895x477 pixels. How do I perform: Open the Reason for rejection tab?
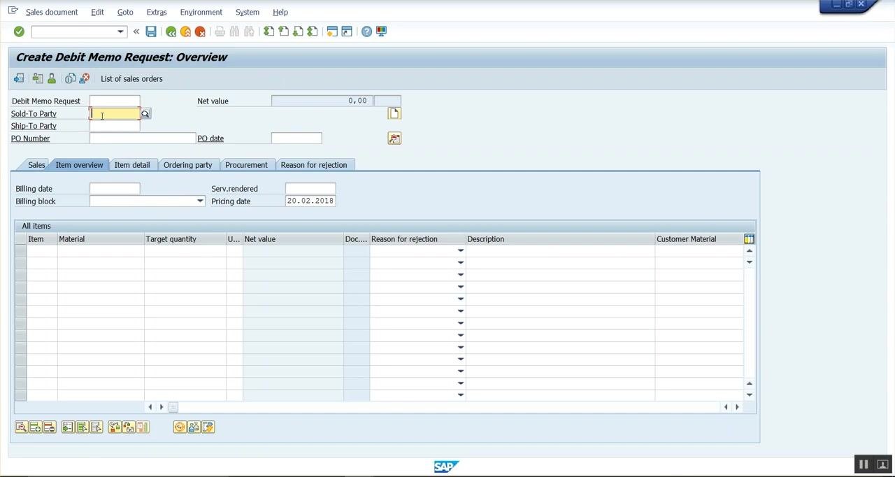click(x=314, y=165)
